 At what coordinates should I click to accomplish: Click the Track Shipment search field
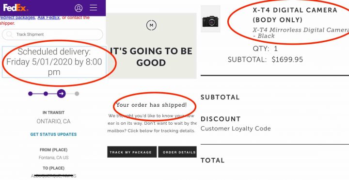(52, 34)
